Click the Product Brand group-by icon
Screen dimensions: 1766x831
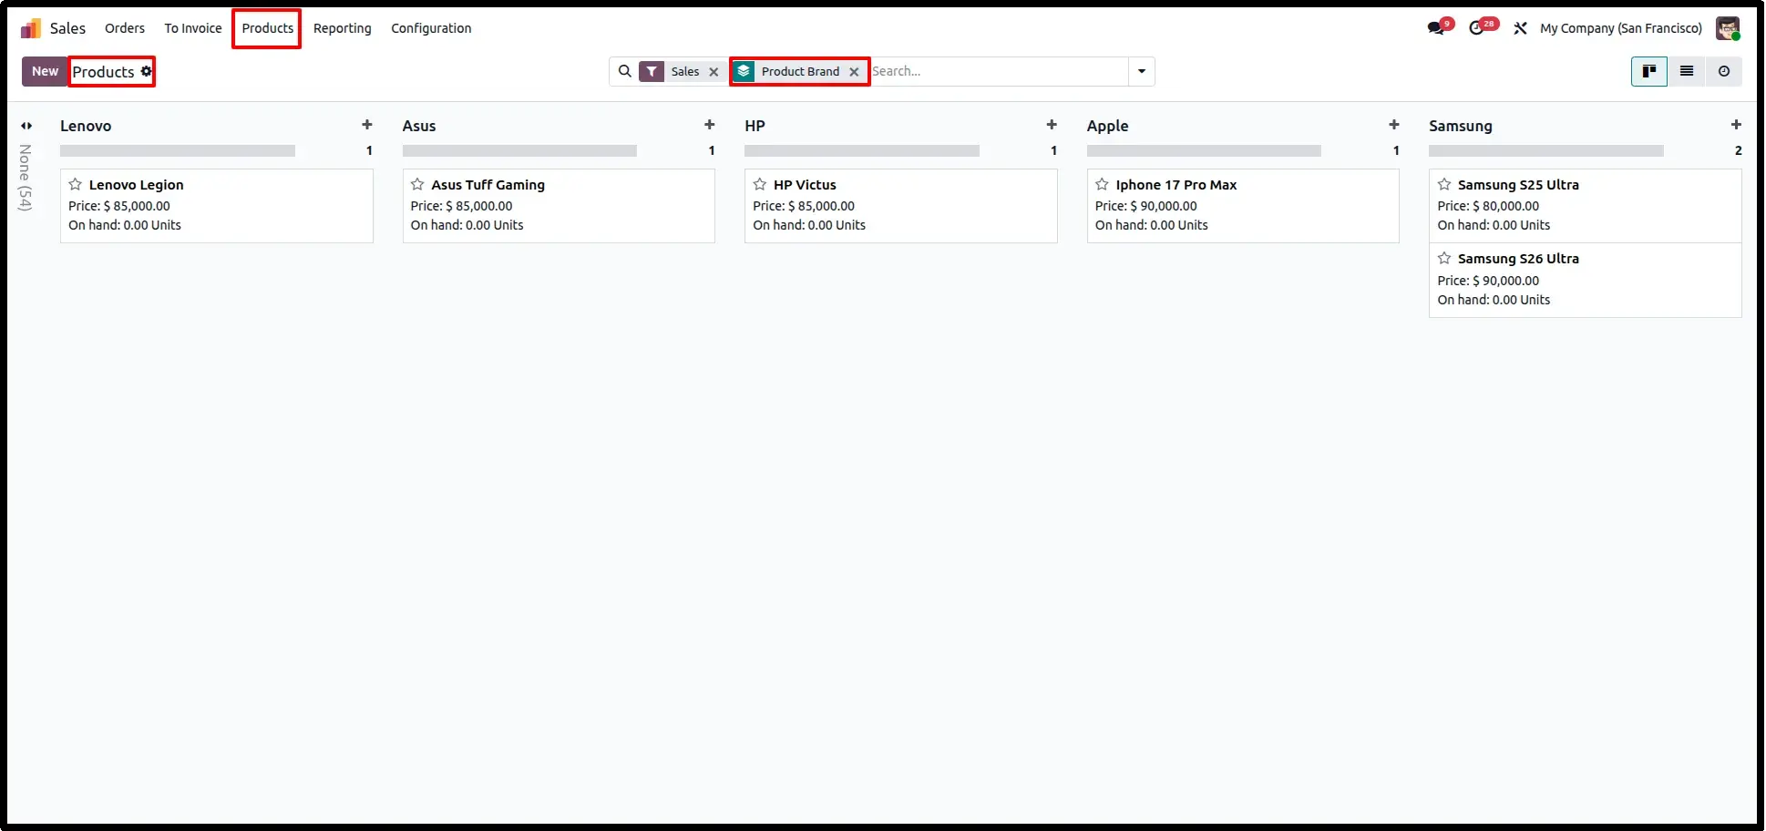(x=744, y=71)
